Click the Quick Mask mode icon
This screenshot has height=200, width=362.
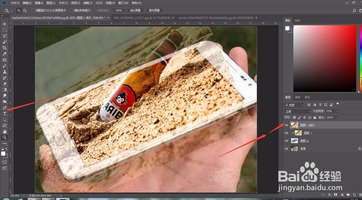4,162
